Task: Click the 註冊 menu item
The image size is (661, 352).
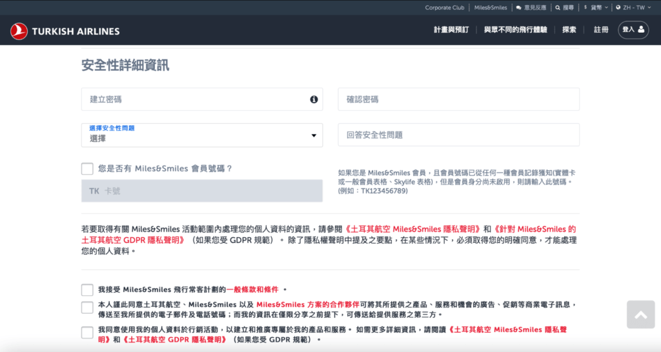Action: click(x=601, y=30)
